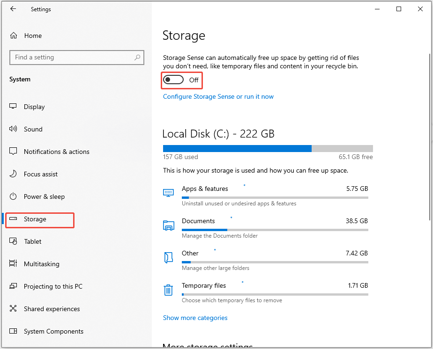Select the Multitasking icon
Image resolution: width=433 pixels, height=349 pixels.
tap(13, 263)
